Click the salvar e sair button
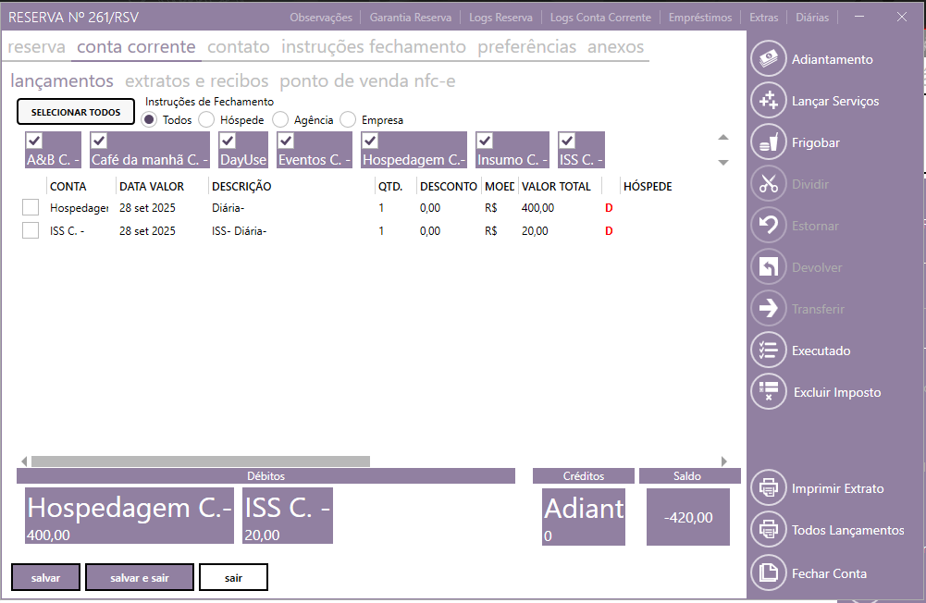This screenshot has height=603, width=926. tap(140, 577)
